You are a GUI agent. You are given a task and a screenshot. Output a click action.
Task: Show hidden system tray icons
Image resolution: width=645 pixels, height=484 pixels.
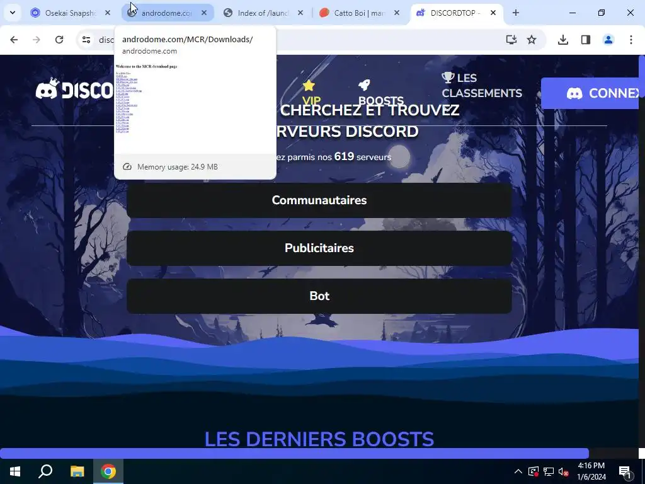(518, 471)
